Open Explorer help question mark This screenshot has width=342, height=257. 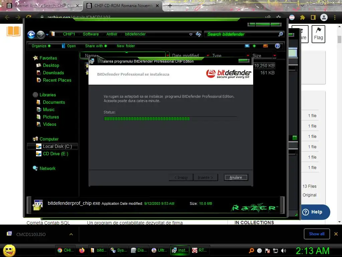point(278,46)
